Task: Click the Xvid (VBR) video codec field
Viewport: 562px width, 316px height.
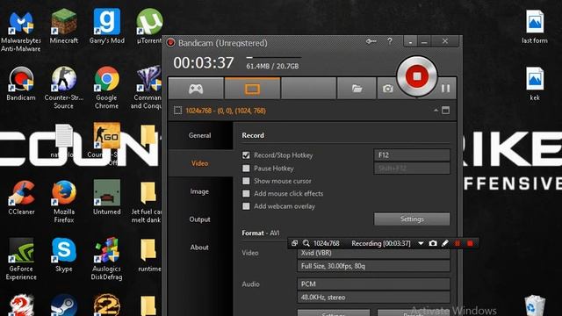Action: point(373,254)
